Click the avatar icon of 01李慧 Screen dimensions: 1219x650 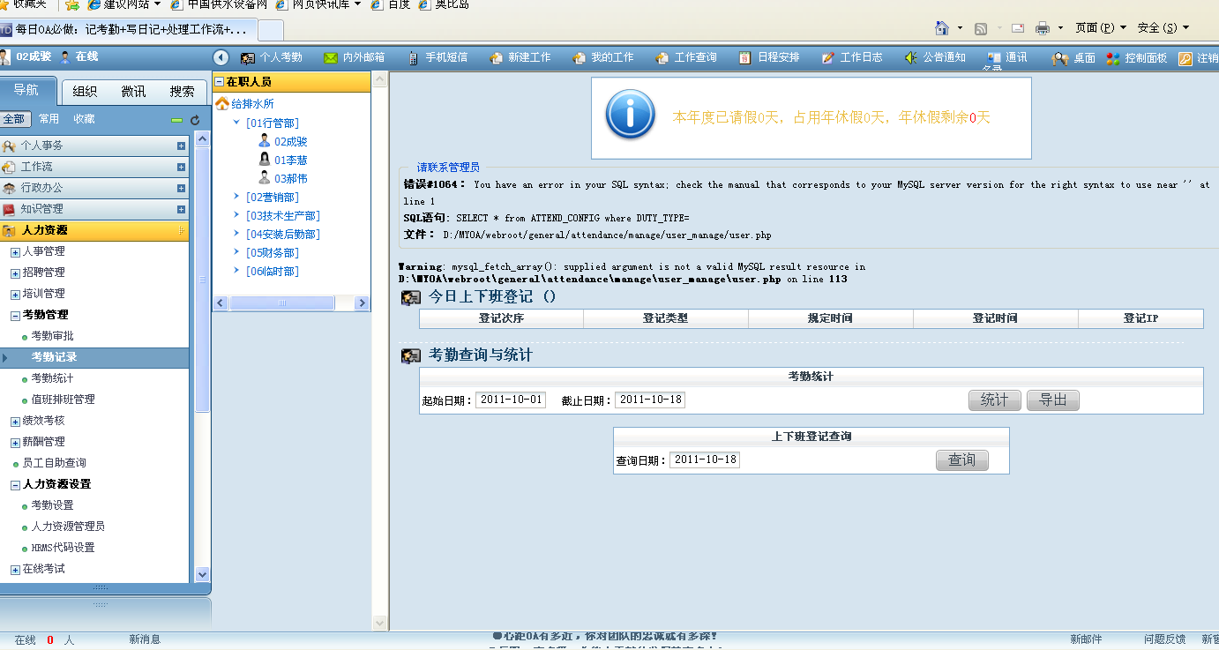point(265,160)
